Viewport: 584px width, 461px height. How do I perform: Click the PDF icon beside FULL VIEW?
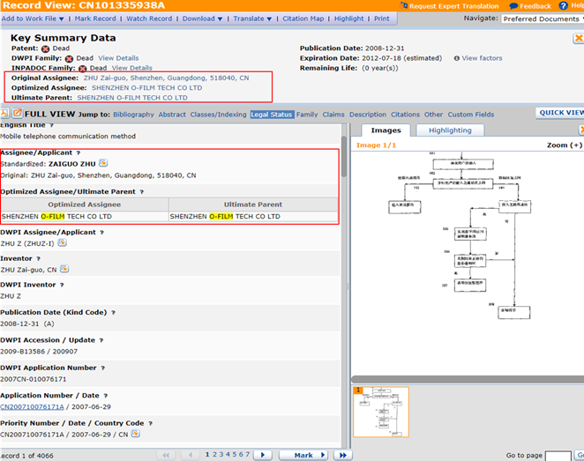tap(4, 113)
